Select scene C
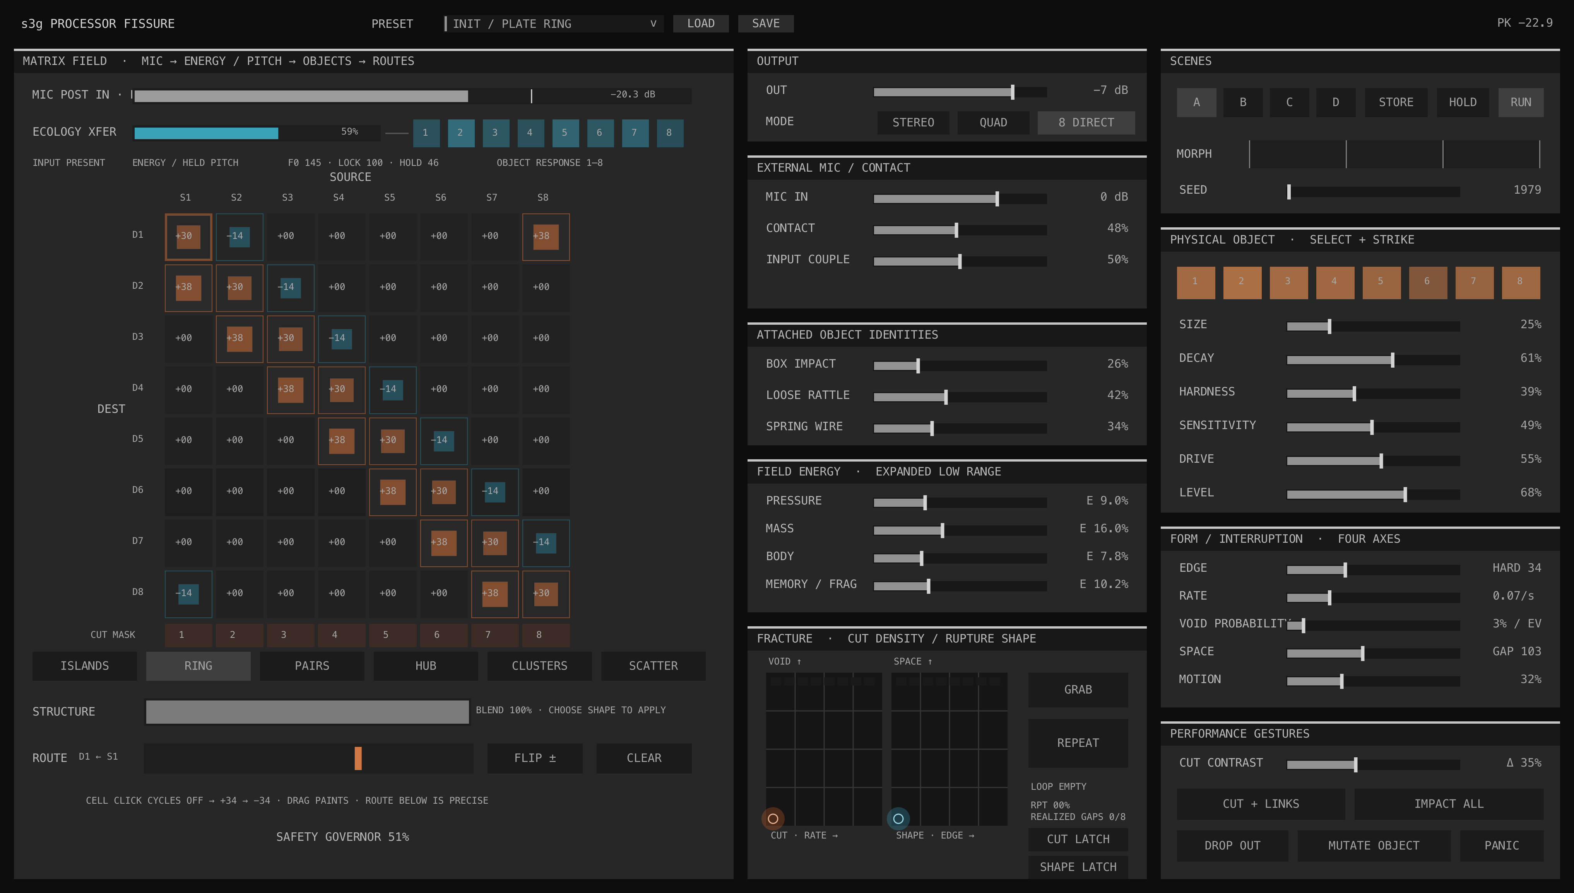 (1289, 102)
